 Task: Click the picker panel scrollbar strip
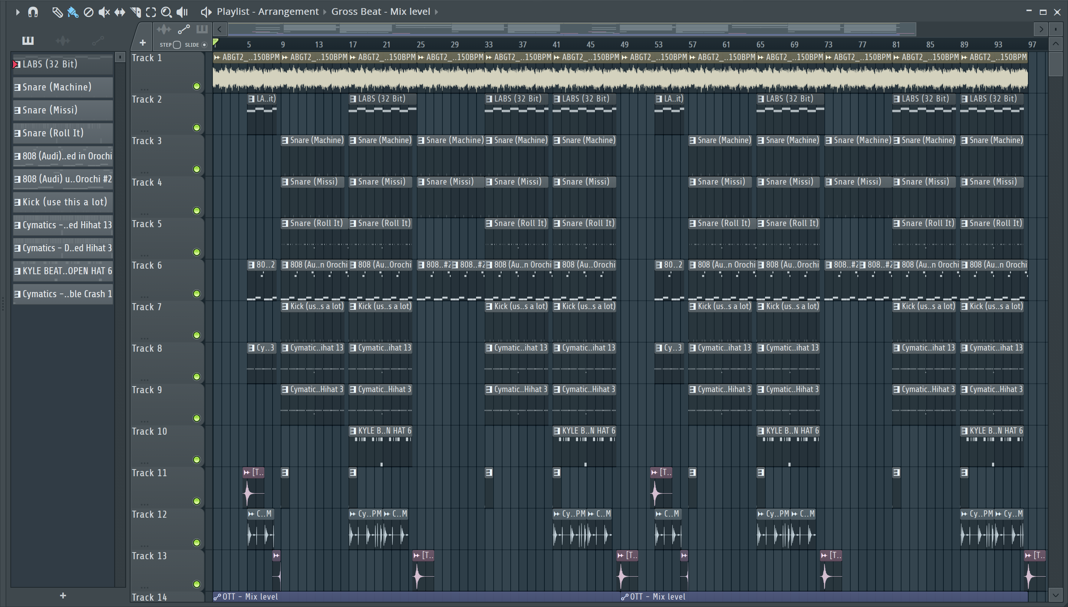pos(120,324)
